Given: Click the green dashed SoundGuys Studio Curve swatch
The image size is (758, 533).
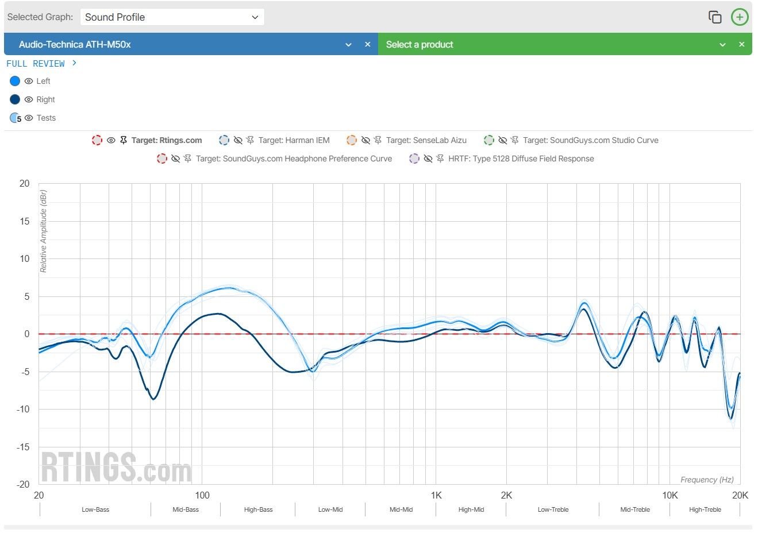Looking at the screenshot, I should [x=488, y=140].
